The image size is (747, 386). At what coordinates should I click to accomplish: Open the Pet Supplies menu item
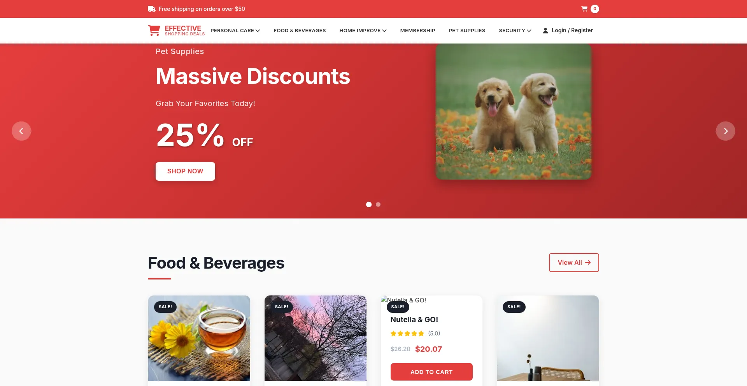pos(467,30)
